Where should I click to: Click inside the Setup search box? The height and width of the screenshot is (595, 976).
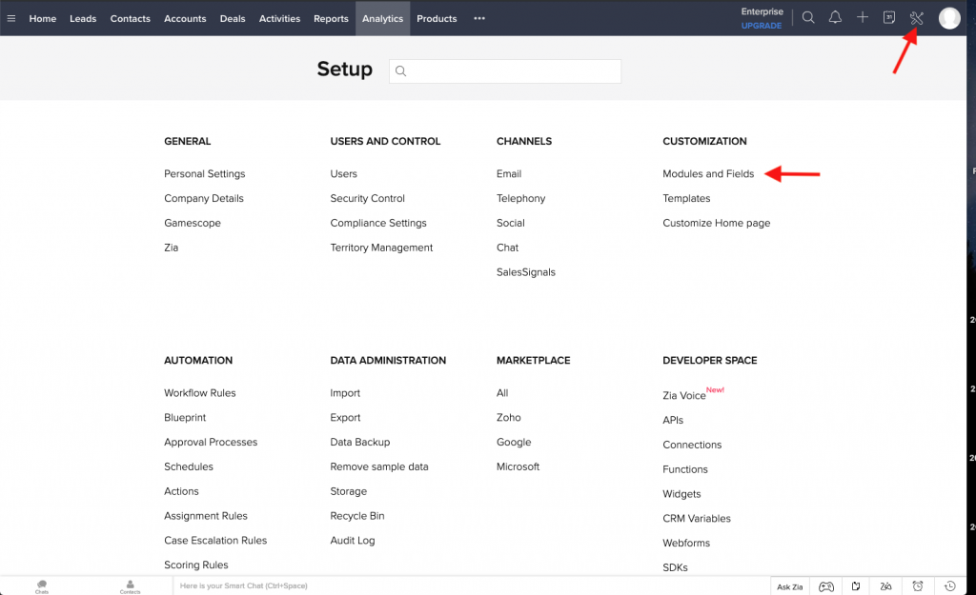coord(505,70)
